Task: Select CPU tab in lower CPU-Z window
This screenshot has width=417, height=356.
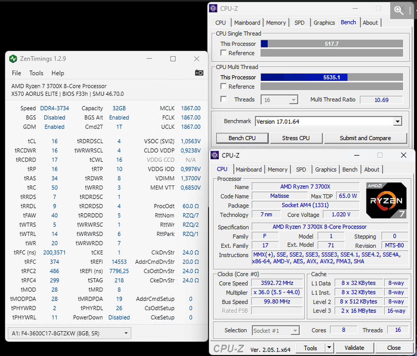Action: point(222,169)
